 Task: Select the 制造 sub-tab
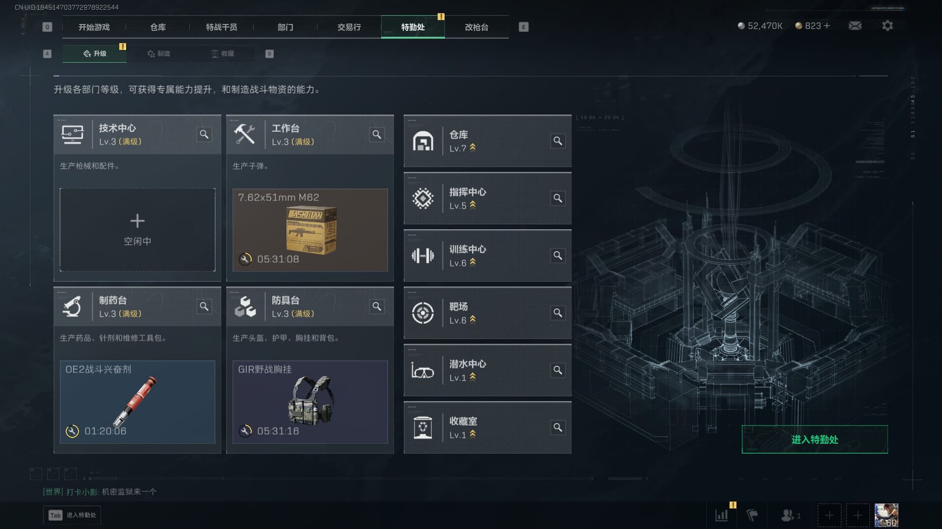(158, 53)
